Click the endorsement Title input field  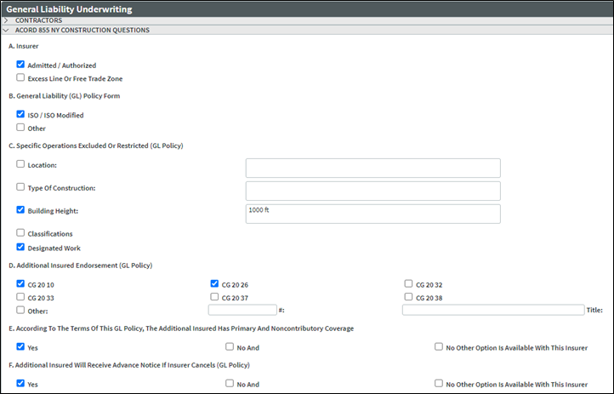[x=492, y=310]
